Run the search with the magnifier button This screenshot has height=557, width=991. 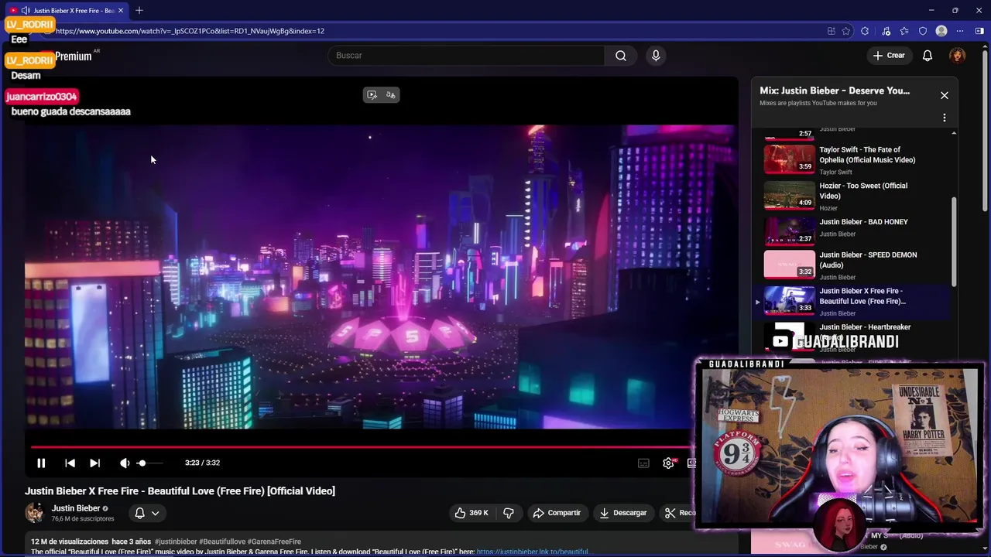pyautogui.click(x=621, y=56)
